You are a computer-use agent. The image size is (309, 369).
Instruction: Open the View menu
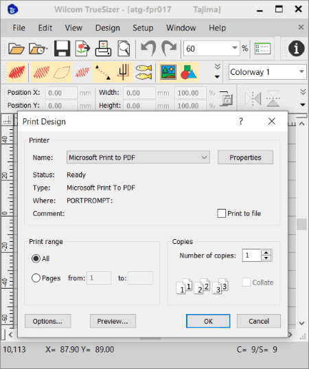73,27
